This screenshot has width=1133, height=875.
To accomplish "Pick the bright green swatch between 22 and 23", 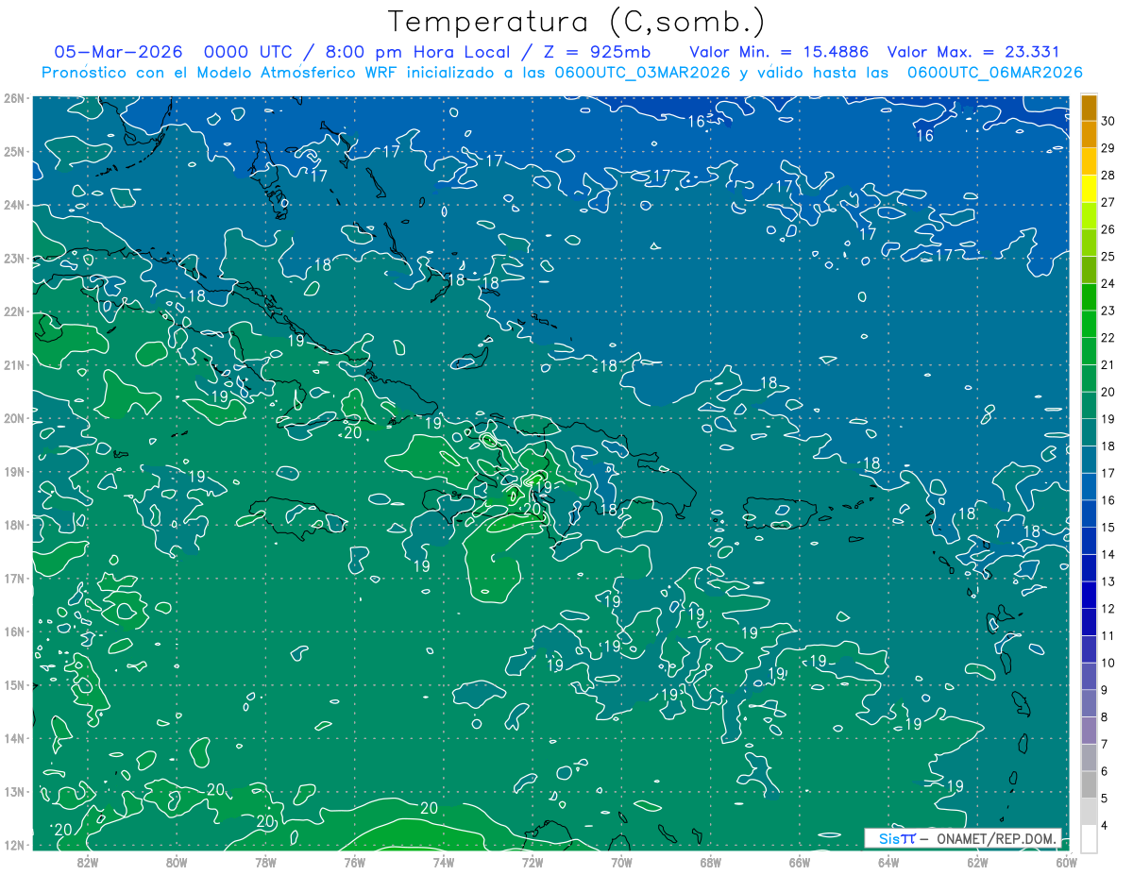I will [x=1089, y=324].
